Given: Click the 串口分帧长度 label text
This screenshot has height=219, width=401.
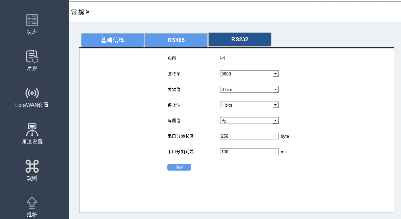Looking at the screenshot, I should click(181, 136).
